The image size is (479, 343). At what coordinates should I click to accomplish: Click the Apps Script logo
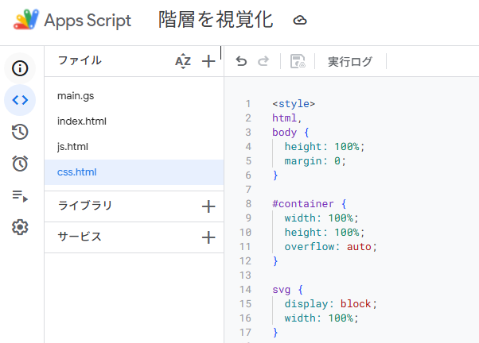point(26,21)
